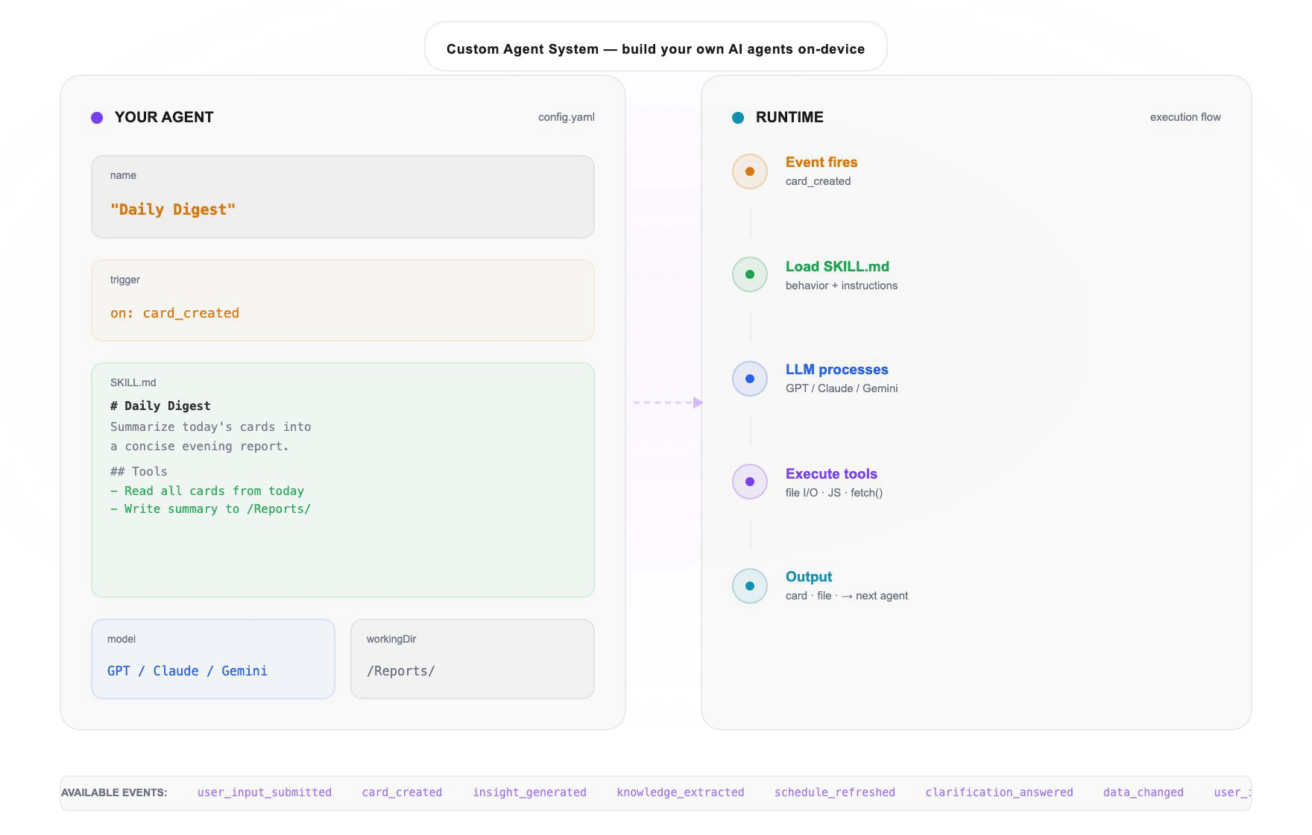The height and width of the screenshot is (835, 1312).
Task: Select the schedule_refreshed event
Action: (835, 793)
